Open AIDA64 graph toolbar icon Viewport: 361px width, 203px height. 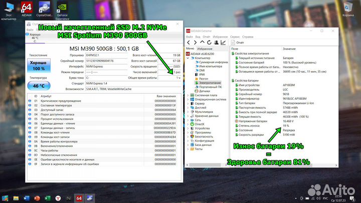(x=223, y=42)
